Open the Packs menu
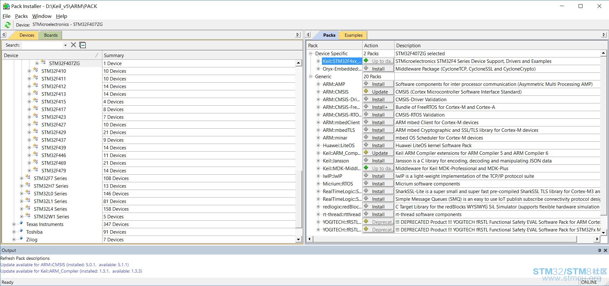The image size is (609, 286). click(21, 16)
